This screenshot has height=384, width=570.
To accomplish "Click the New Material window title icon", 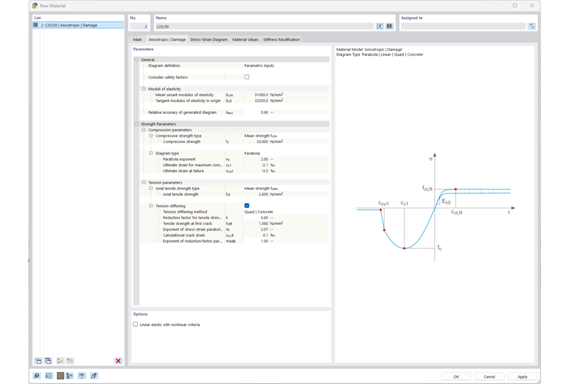I will coord(35,5).
